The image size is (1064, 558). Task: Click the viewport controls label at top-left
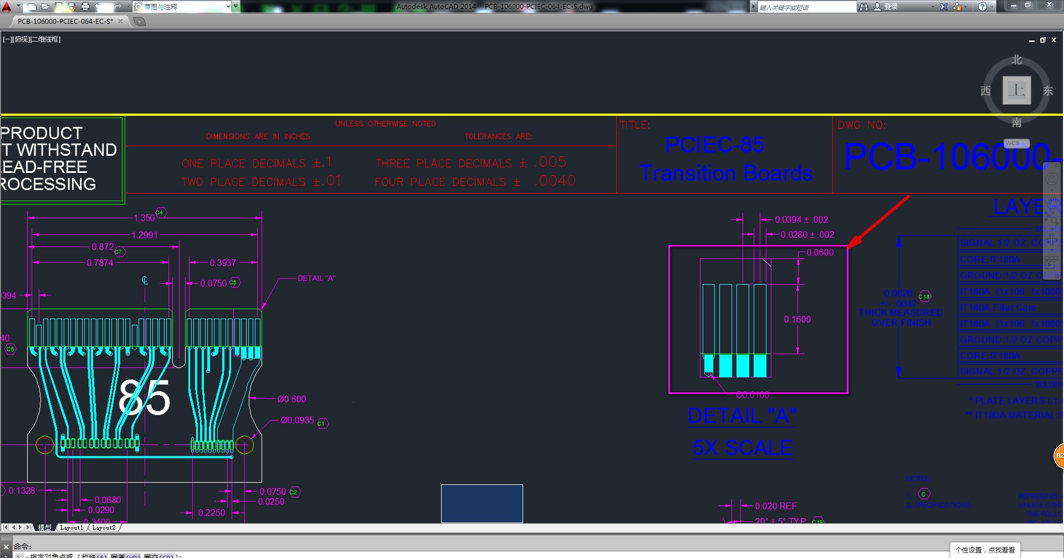[x=32, y=39]
